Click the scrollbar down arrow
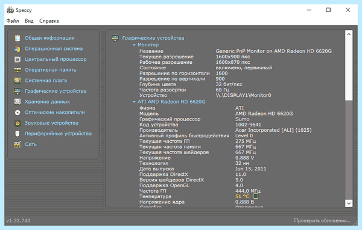Screen dimensions: 362x230 pyautogui.click(x=349, y=204)
